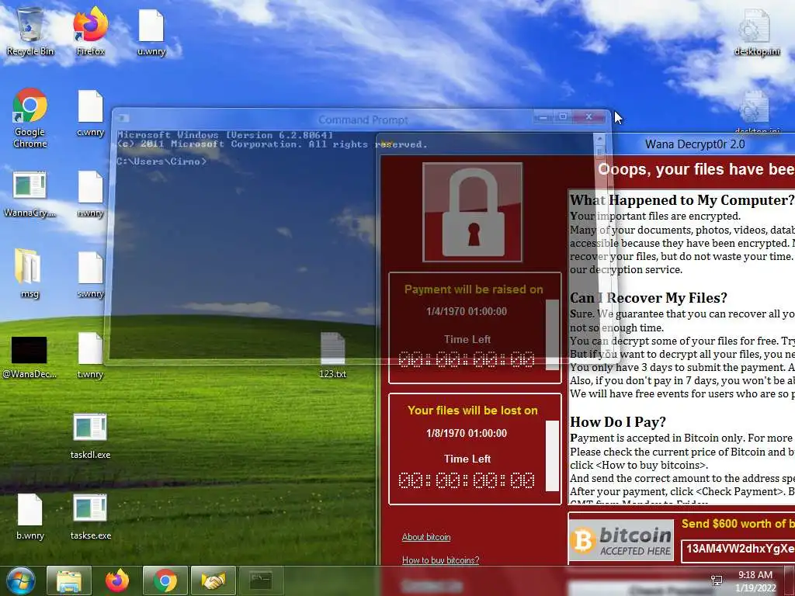
Task: Open the msg folder on desktop
Action: (x=30, y=274)
